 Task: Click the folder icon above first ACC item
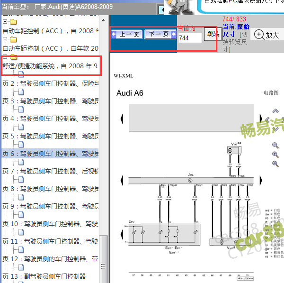pos(13,22)
